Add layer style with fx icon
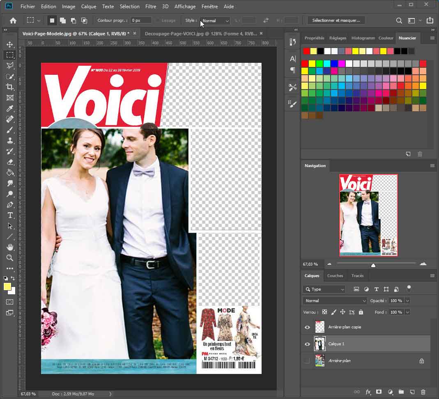The width and height of the screenshot is (439, 399). pyautogui.click(x=368, y=392)
